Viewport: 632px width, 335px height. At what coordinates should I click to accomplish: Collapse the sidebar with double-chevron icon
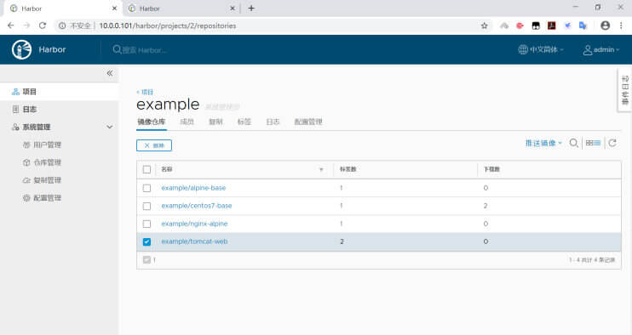pyautogui.click(x=110, y=73)
